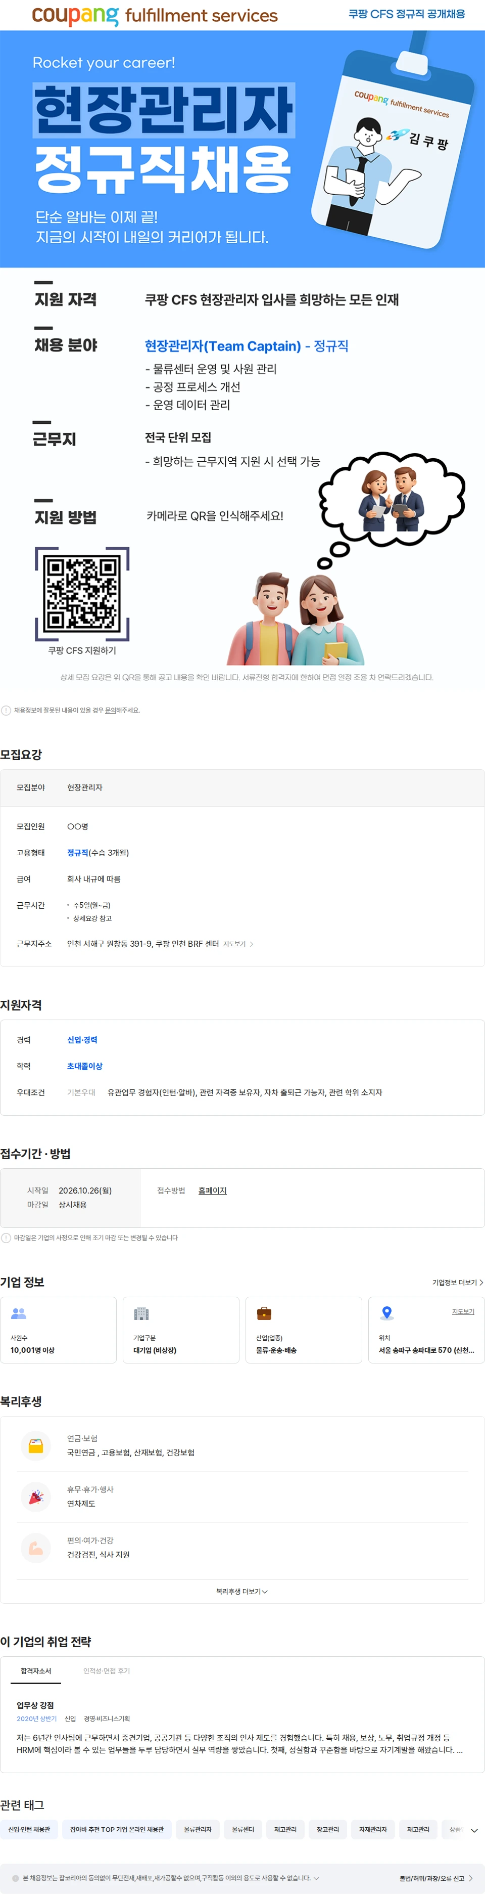Click the 연금·보험 benefits icon
Screen dimensions: 485x1894
click(x=35, y=1445)
